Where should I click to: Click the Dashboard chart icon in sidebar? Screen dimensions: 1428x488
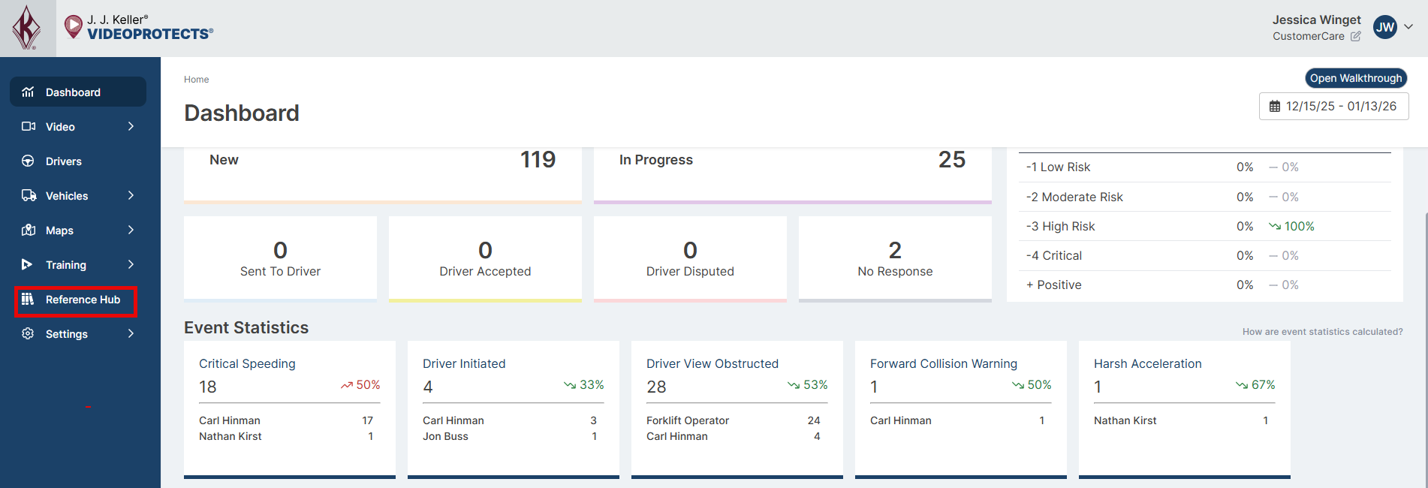click(x=28, y=92)
